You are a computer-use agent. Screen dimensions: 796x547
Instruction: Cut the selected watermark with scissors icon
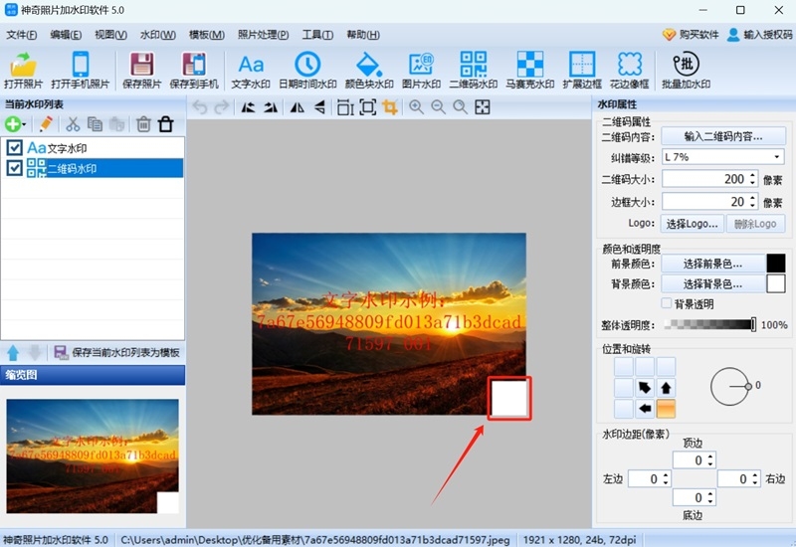coord(73,123)
